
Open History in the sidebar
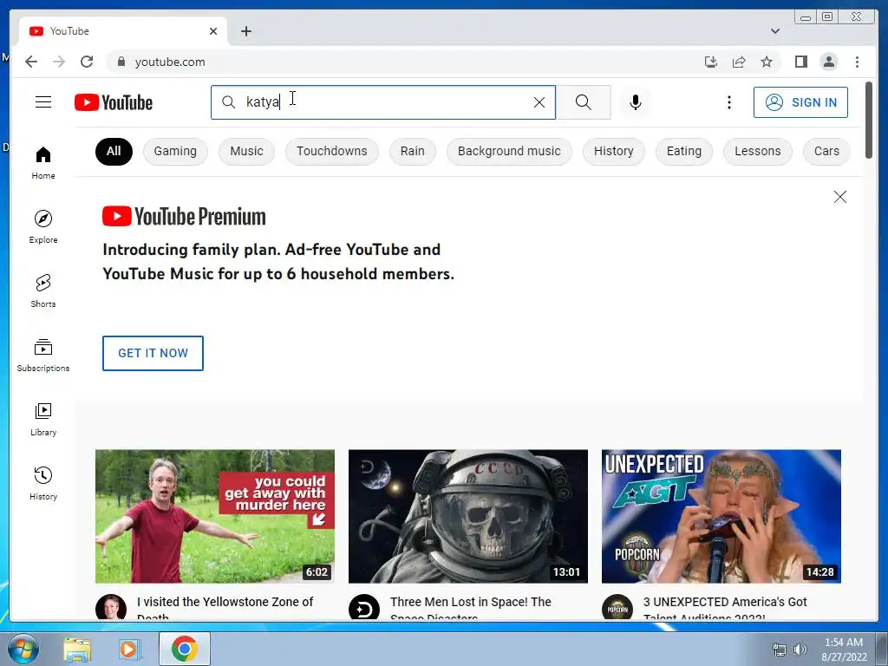click(x=43, y=483)
